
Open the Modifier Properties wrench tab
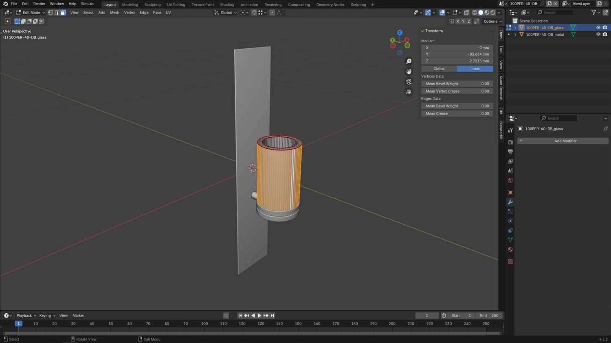pyautogui.click(x=510, y=202)
